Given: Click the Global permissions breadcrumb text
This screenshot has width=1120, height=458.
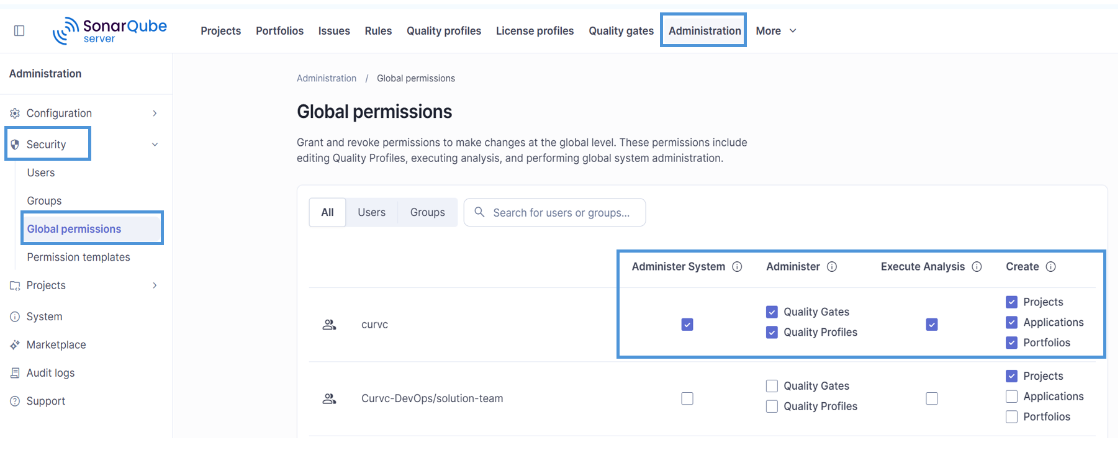Looking at the screenshot, I should tap(416, 78).
